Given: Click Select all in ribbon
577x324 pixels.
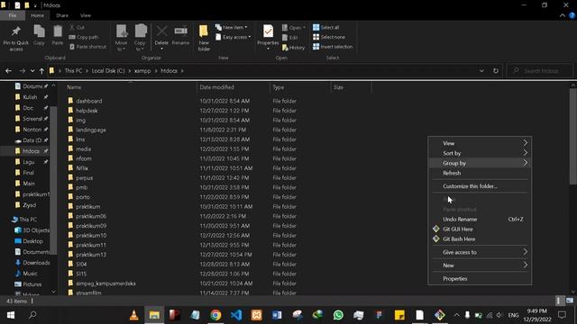Looking at the screenshot, I should pos(326,27).
